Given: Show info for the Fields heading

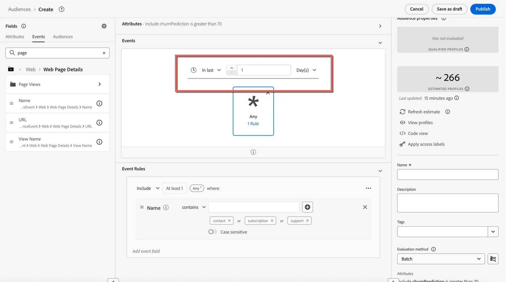Looking at the screenshot, I should (x=23, y=26).
